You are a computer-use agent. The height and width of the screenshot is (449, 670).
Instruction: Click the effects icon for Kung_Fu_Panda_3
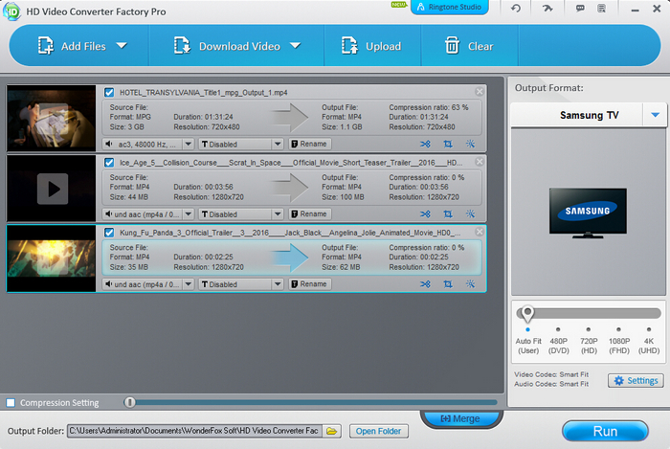471,284
